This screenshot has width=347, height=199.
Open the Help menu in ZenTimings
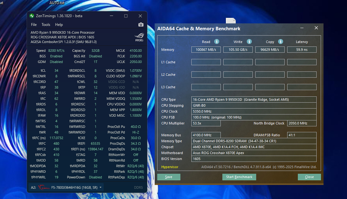click(59, 25)
